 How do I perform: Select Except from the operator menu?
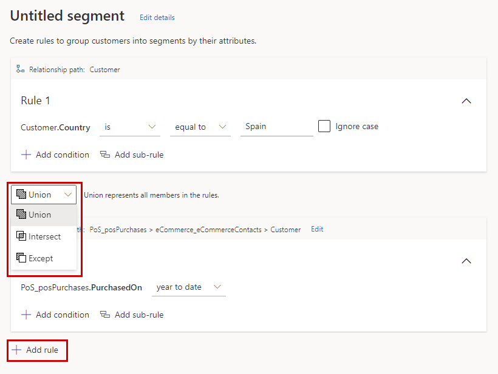(39, 258)
